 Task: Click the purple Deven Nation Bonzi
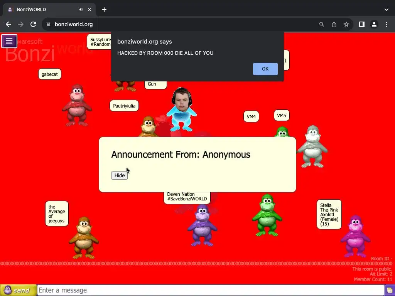[x=202, y=225]
